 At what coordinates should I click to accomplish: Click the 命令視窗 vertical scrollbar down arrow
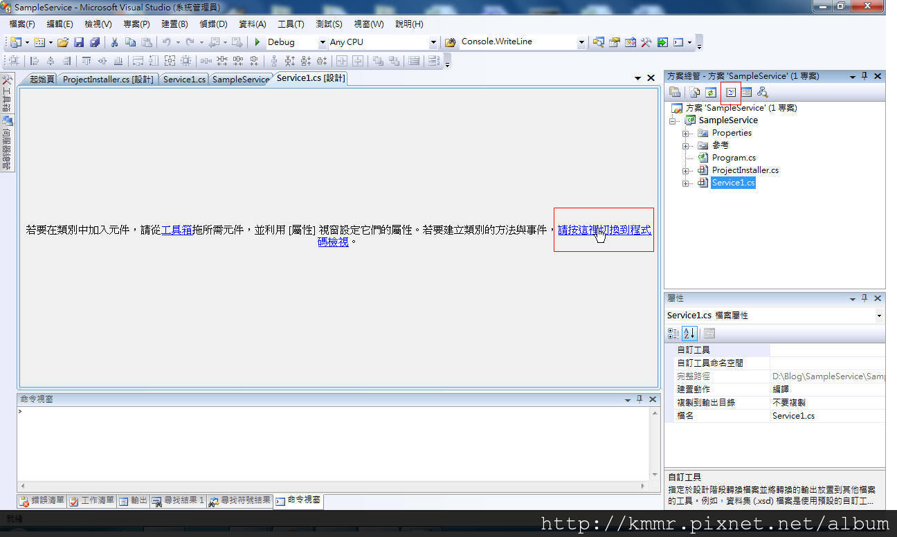(x=655, y=475)
